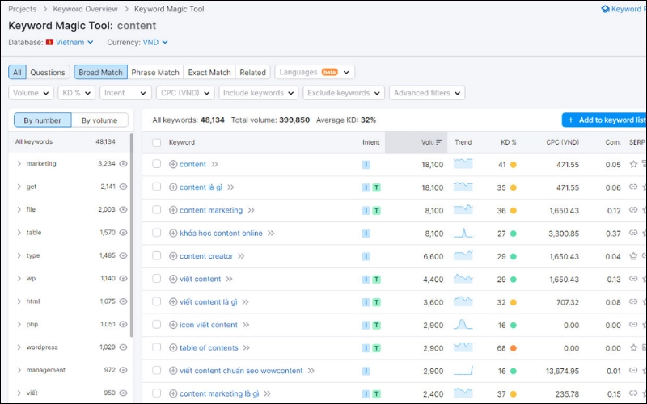Add 'content marketing' keyword via plus icon
Viewport: 647px width, 404px height.
click(173, 210)
